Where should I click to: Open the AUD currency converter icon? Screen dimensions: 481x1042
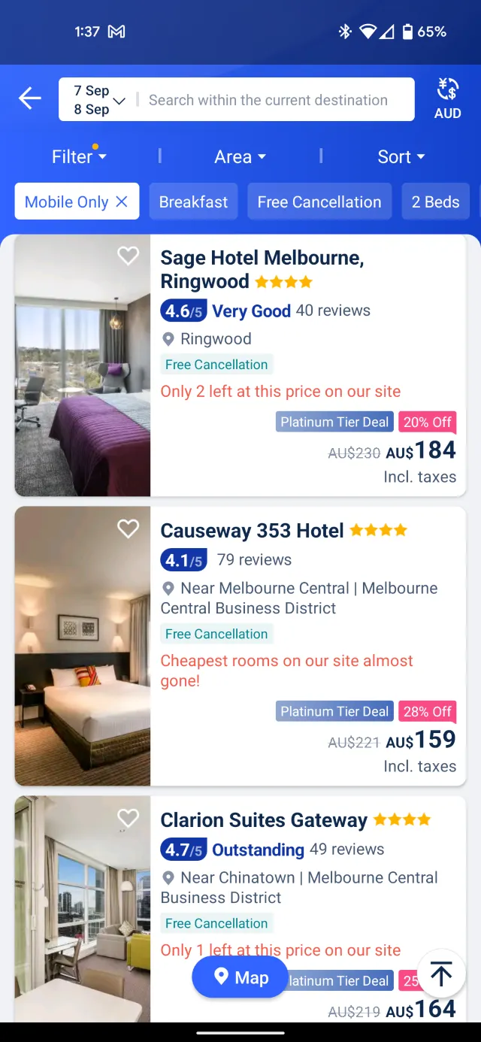(x=447, y=98)
